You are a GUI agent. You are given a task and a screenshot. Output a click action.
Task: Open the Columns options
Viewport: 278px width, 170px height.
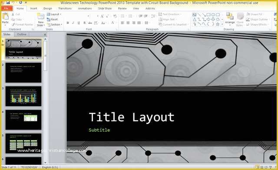click(147, 23)
